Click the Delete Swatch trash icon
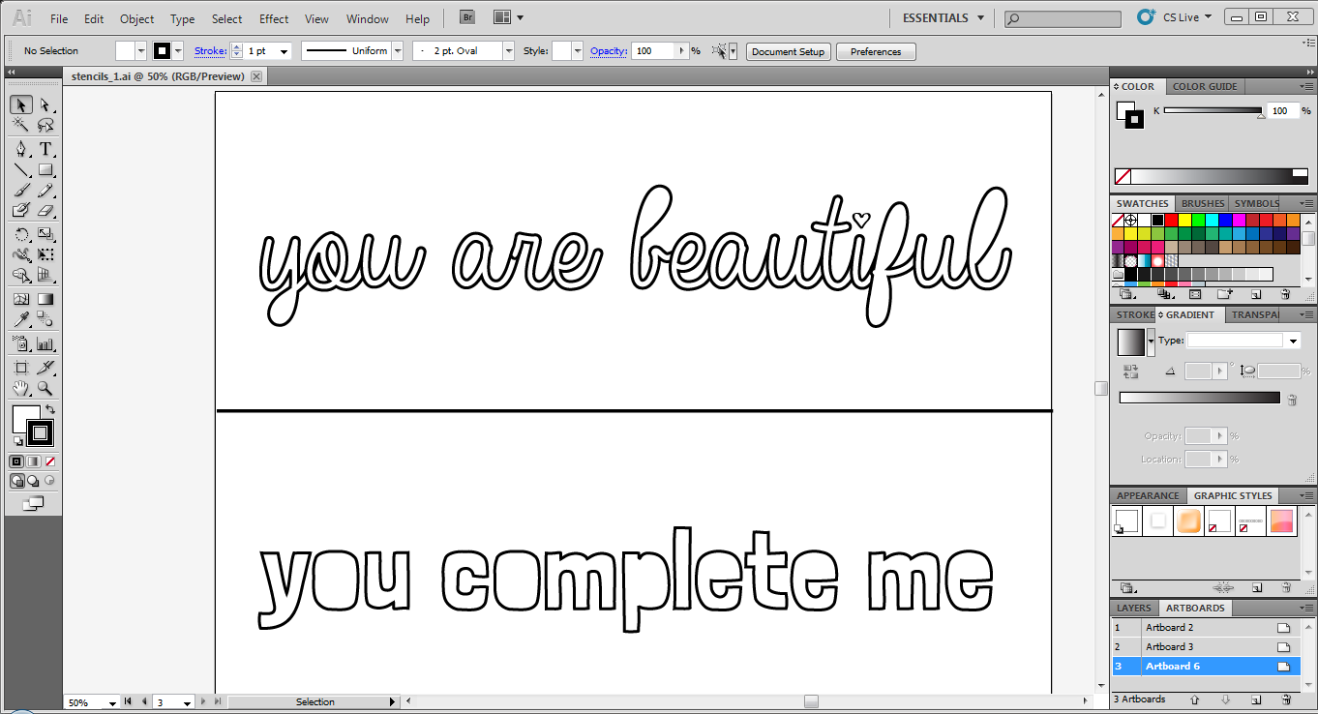Screen dimensions: 1318x714 pos(1286,294)
